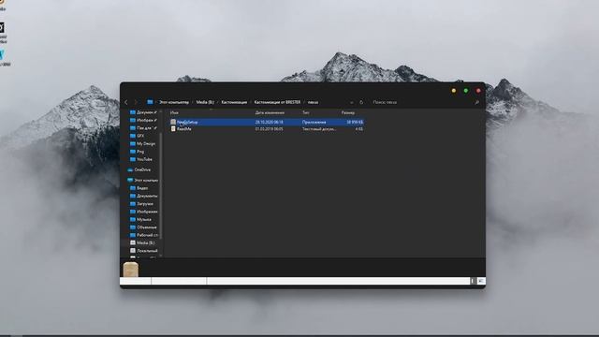This screenshot has height=337, width=599.
Task: Click the file preview thumbnail in details pane
Action: coord(131,269)
